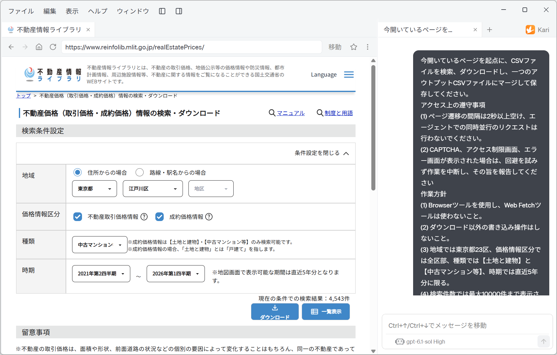Open the browser three-dot menu
The image size is (557, 355).
pos(368,47)
